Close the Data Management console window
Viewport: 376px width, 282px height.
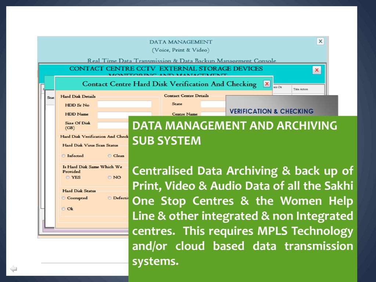320,41
